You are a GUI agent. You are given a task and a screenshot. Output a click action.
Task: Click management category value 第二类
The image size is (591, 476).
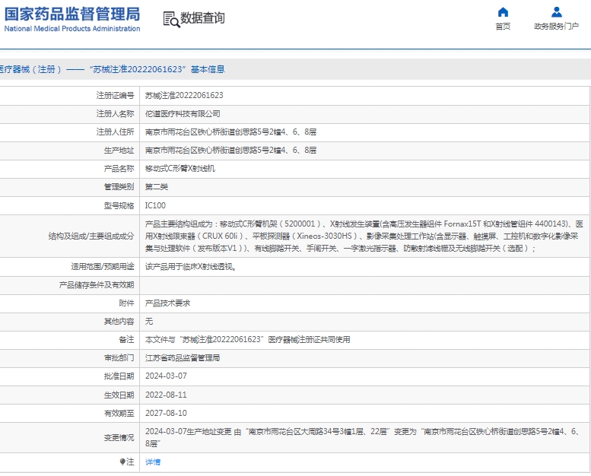(x=157, y=187)
